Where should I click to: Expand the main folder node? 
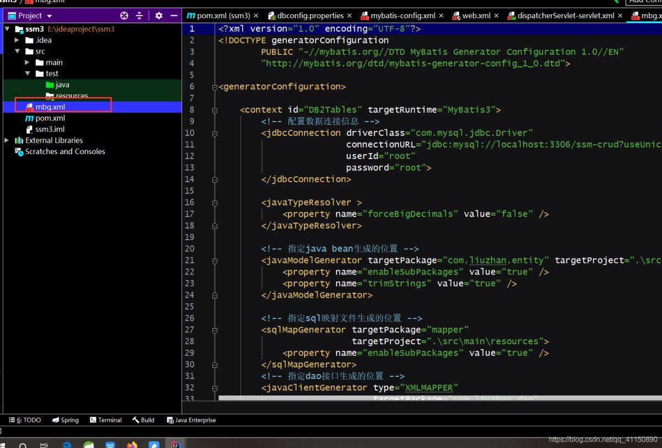tap(27, 62)
